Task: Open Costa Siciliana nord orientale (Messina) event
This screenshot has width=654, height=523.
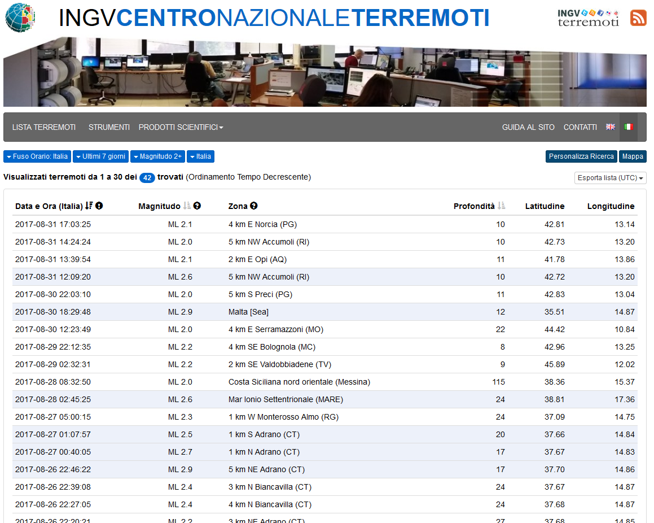Action: tap(299, 382)
